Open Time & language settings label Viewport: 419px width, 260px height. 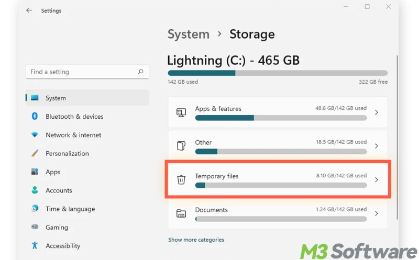[x=70, y=209]
